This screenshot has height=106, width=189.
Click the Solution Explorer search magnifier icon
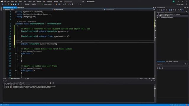(x=186, y=12)
